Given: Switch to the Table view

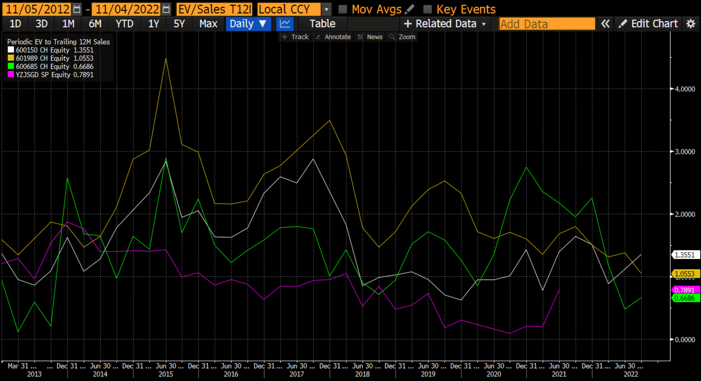Looking at the screenshot, I should tap(322, 24).
